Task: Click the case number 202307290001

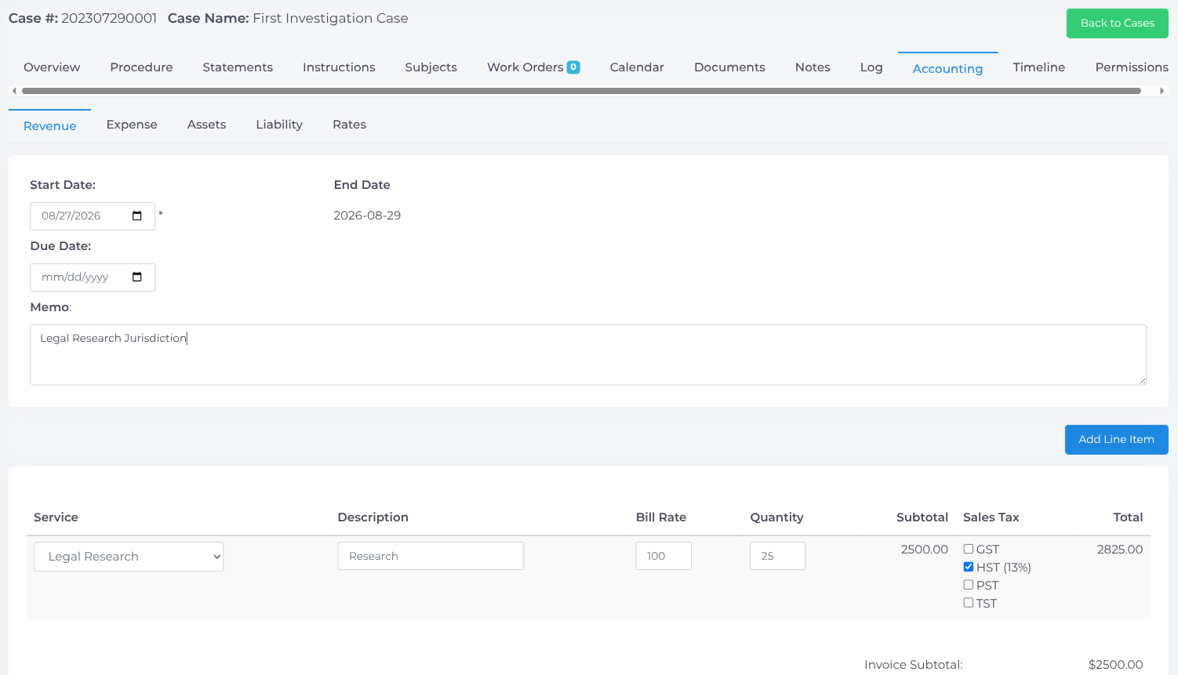Action: coord(109,18)
